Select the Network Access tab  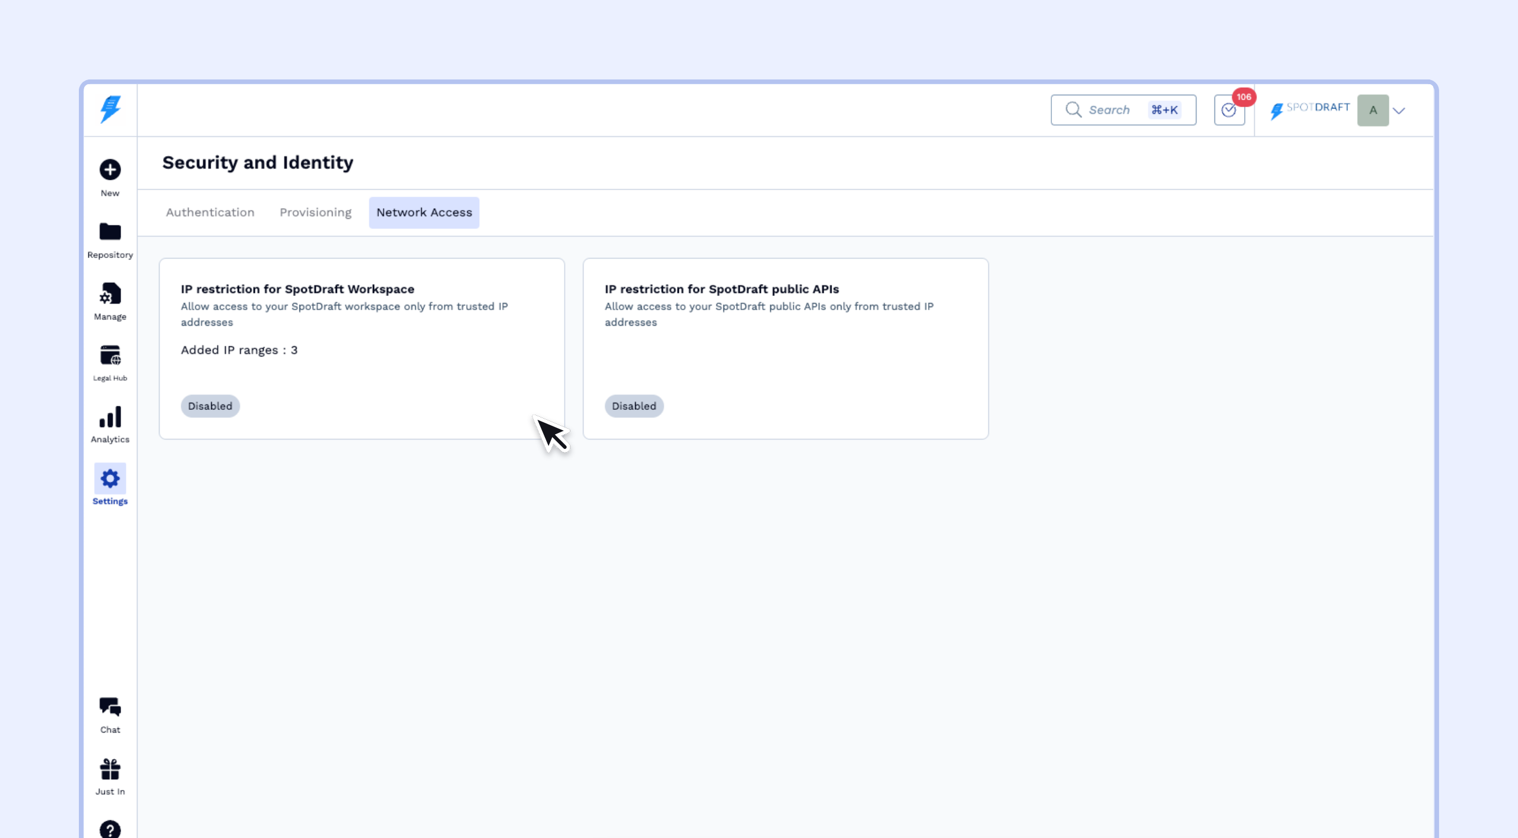(x=424, y=212)
